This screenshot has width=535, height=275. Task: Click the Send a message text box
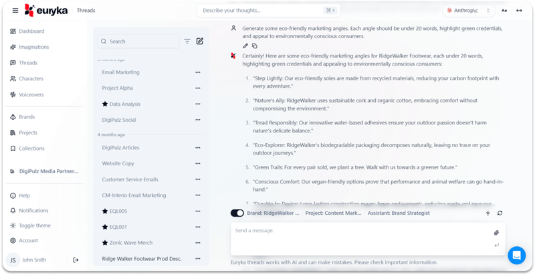pyautogui.click(x=368, y=239)
